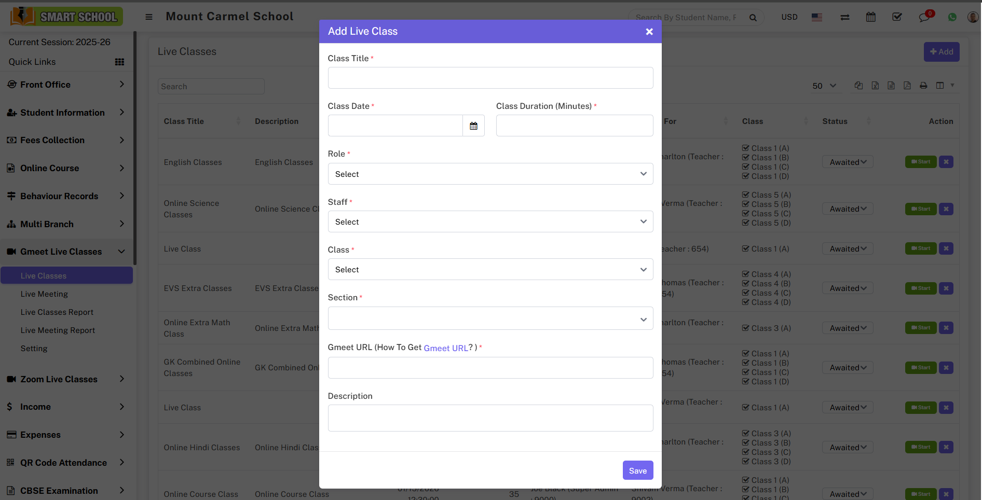The width and height of the screenshot is (982, 500).
Task: Save the new live class
Action: pyautogui.click(x=638, y=470)
